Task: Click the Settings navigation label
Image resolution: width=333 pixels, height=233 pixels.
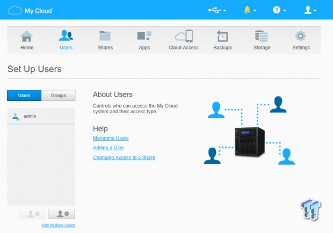Action: 301,48
